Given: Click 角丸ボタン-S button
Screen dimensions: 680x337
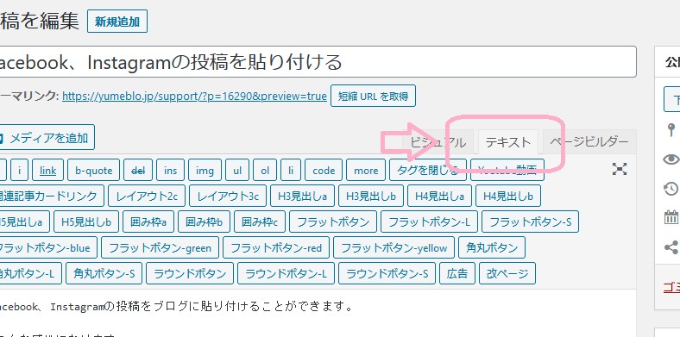Looking at the screenshot, I should pyautogui.click(x=104, y=273).
